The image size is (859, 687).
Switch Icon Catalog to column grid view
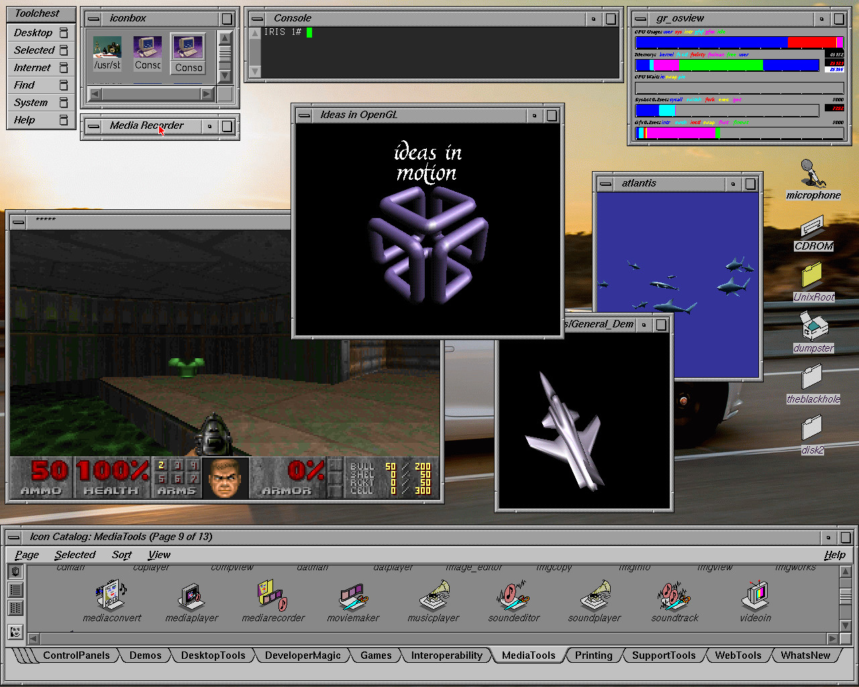coord(15,608)
